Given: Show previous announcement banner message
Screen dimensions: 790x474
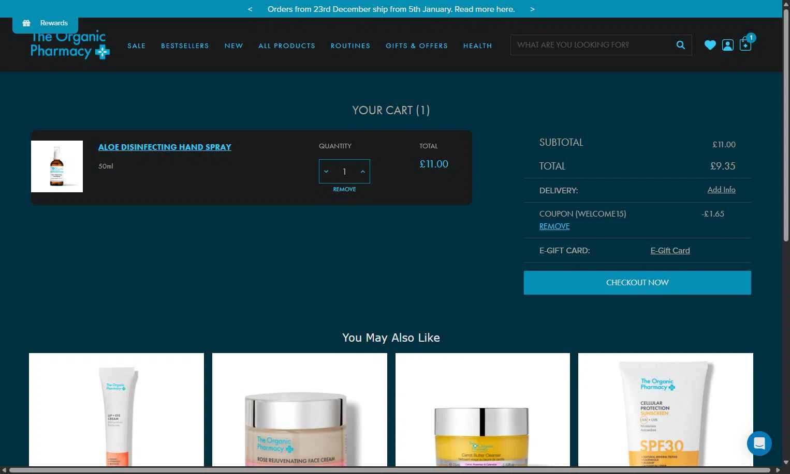Looking at the screenshot, I should pyautogui.click(x=250, y=9).
